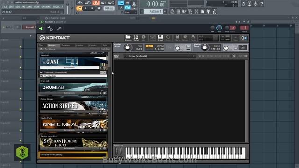Click the green plug icon in plugin wrapper
The image size is (299, 168).
(x=41, y=28)
